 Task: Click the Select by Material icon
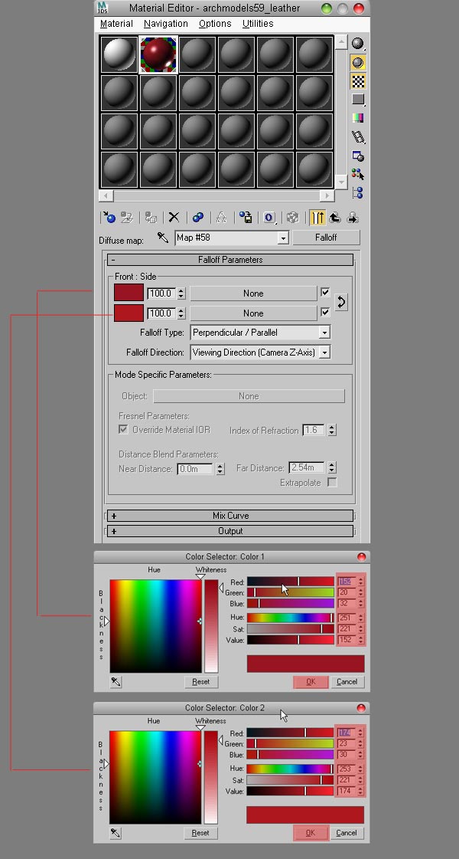[358, 174]
